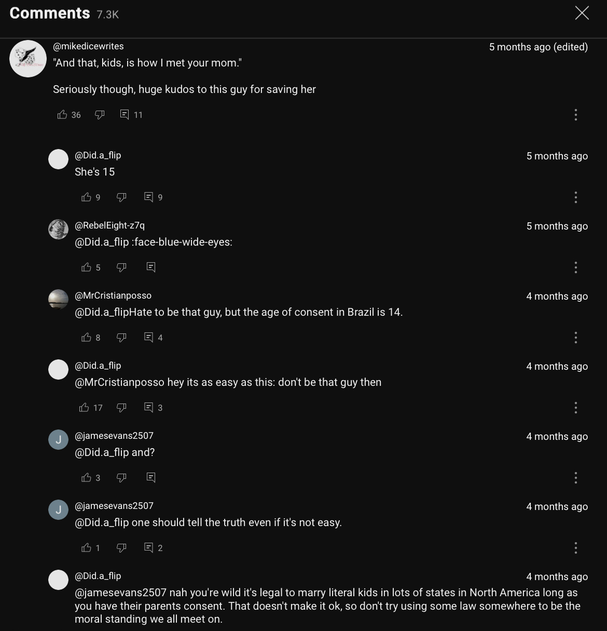Open the @mikedicewrites dice avatar
This screenshot has width=607, height=631.
point(28,59)
